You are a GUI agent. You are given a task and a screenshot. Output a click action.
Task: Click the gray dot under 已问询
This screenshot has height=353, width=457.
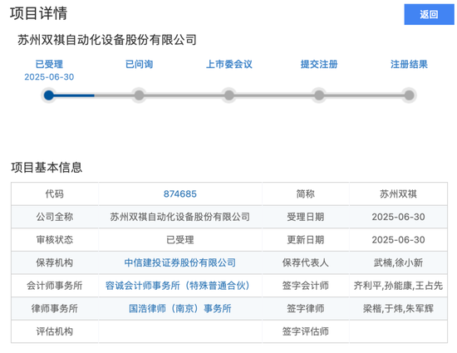tap(139, 96)
